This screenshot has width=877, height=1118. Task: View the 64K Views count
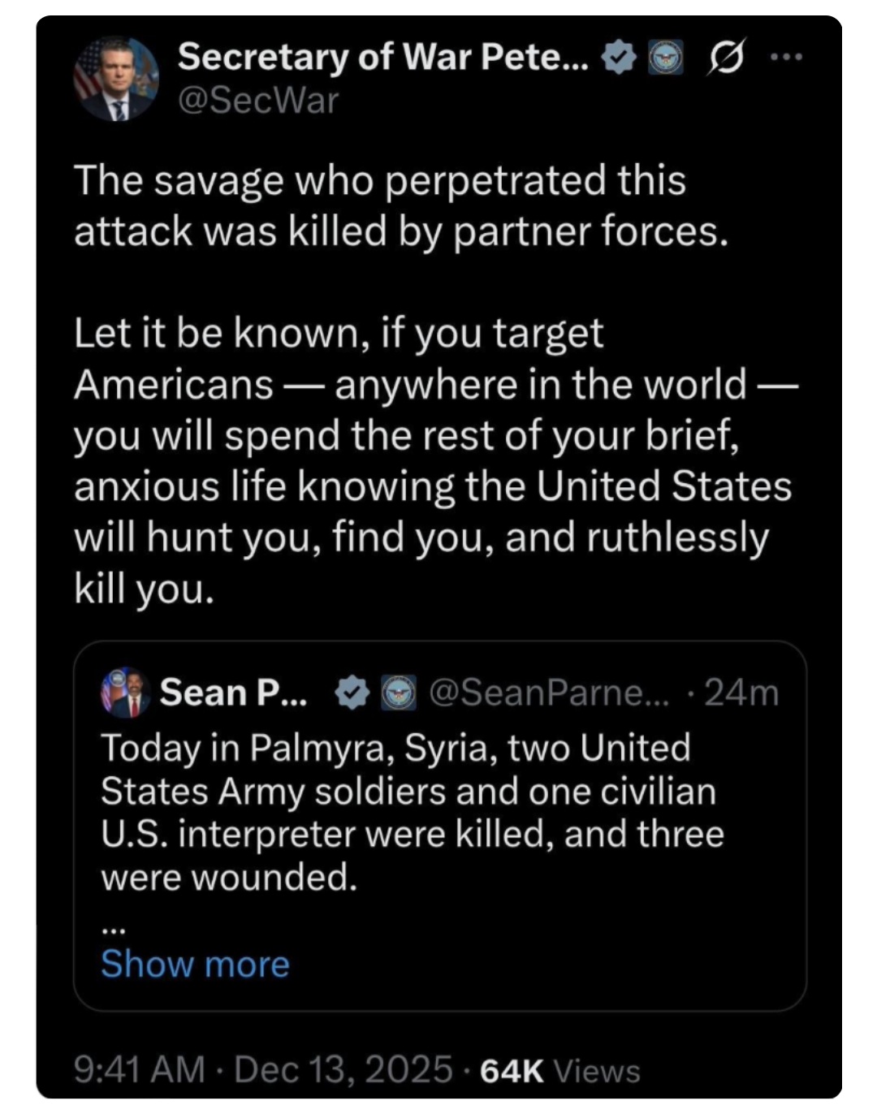point(560,1070)
